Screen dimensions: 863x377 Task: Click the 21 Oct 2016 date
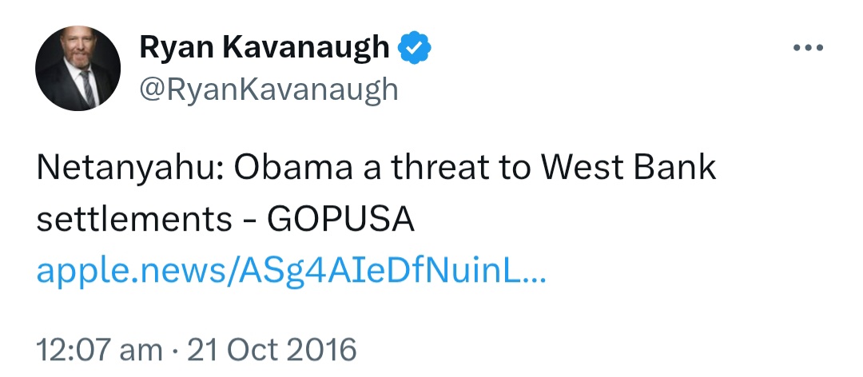272,350
